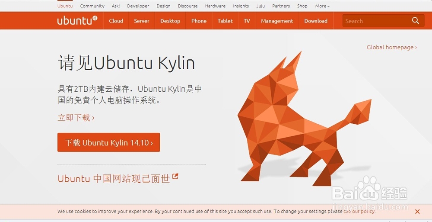
Task: Click the search magnifier icon
Action: coord(415,20)
